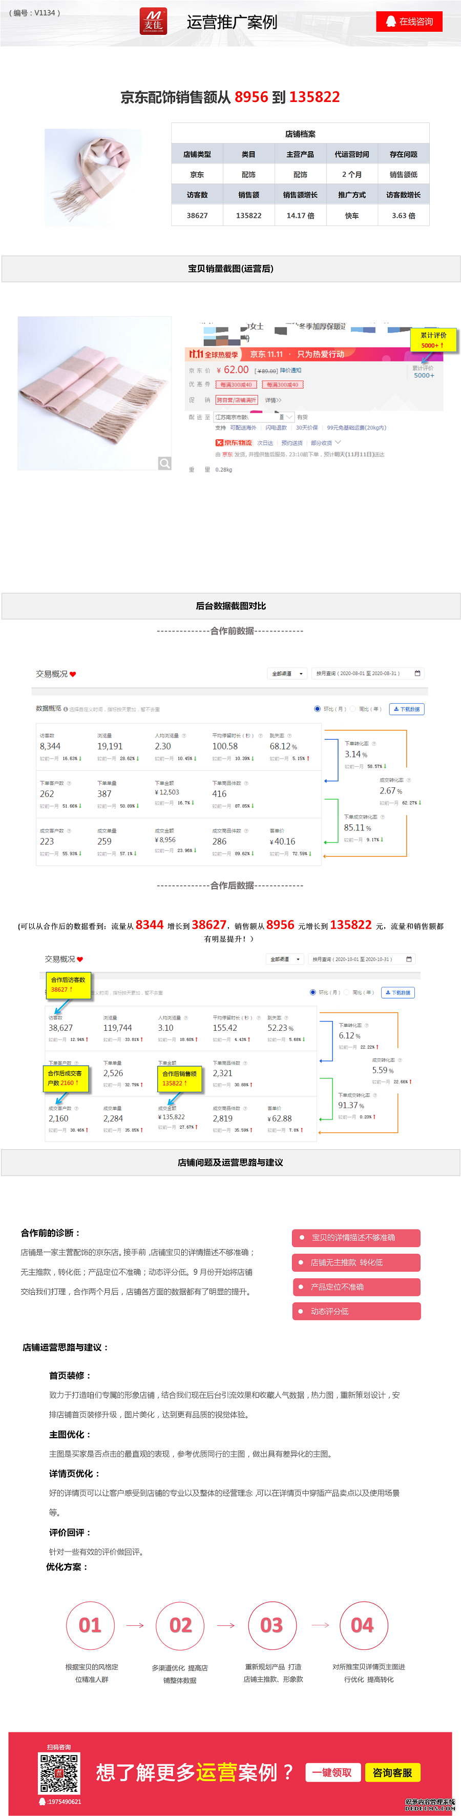This screenshot has height=1816, width=461.
Task: Click red heart beside first 交易概况 title
Action: pos(73,675)
